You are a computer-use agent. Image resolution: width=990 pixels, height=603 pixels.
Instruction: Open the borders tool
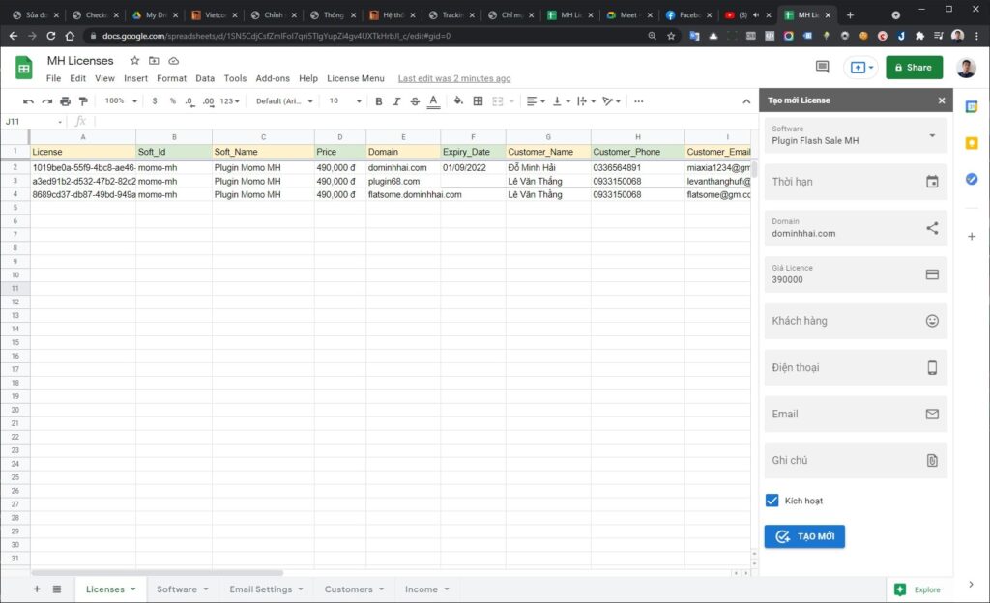pos(478,101)
